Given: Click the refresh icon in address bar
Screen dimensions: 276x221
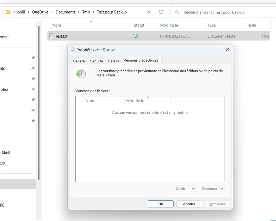Looking at the screenshot, I should click(161, 12).
